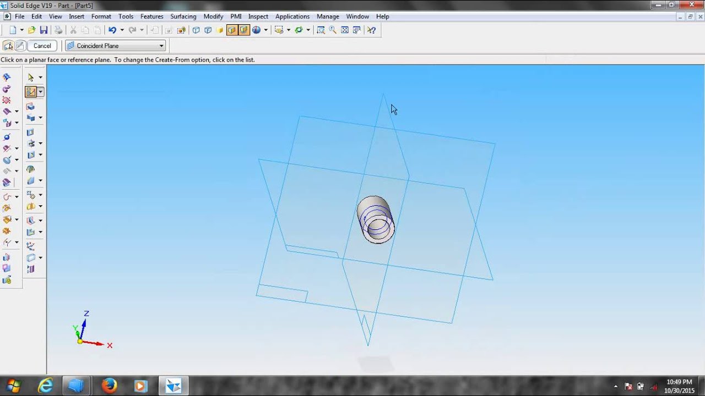Open Internet Explorer from taskbar
This screenshot has width=705, height=396.
(45, 386)
